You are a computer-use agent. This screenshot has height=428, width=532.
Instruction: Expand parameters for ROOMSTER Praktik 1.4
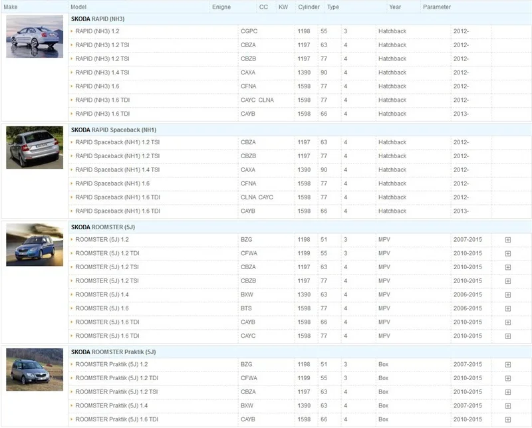(507, 406)
